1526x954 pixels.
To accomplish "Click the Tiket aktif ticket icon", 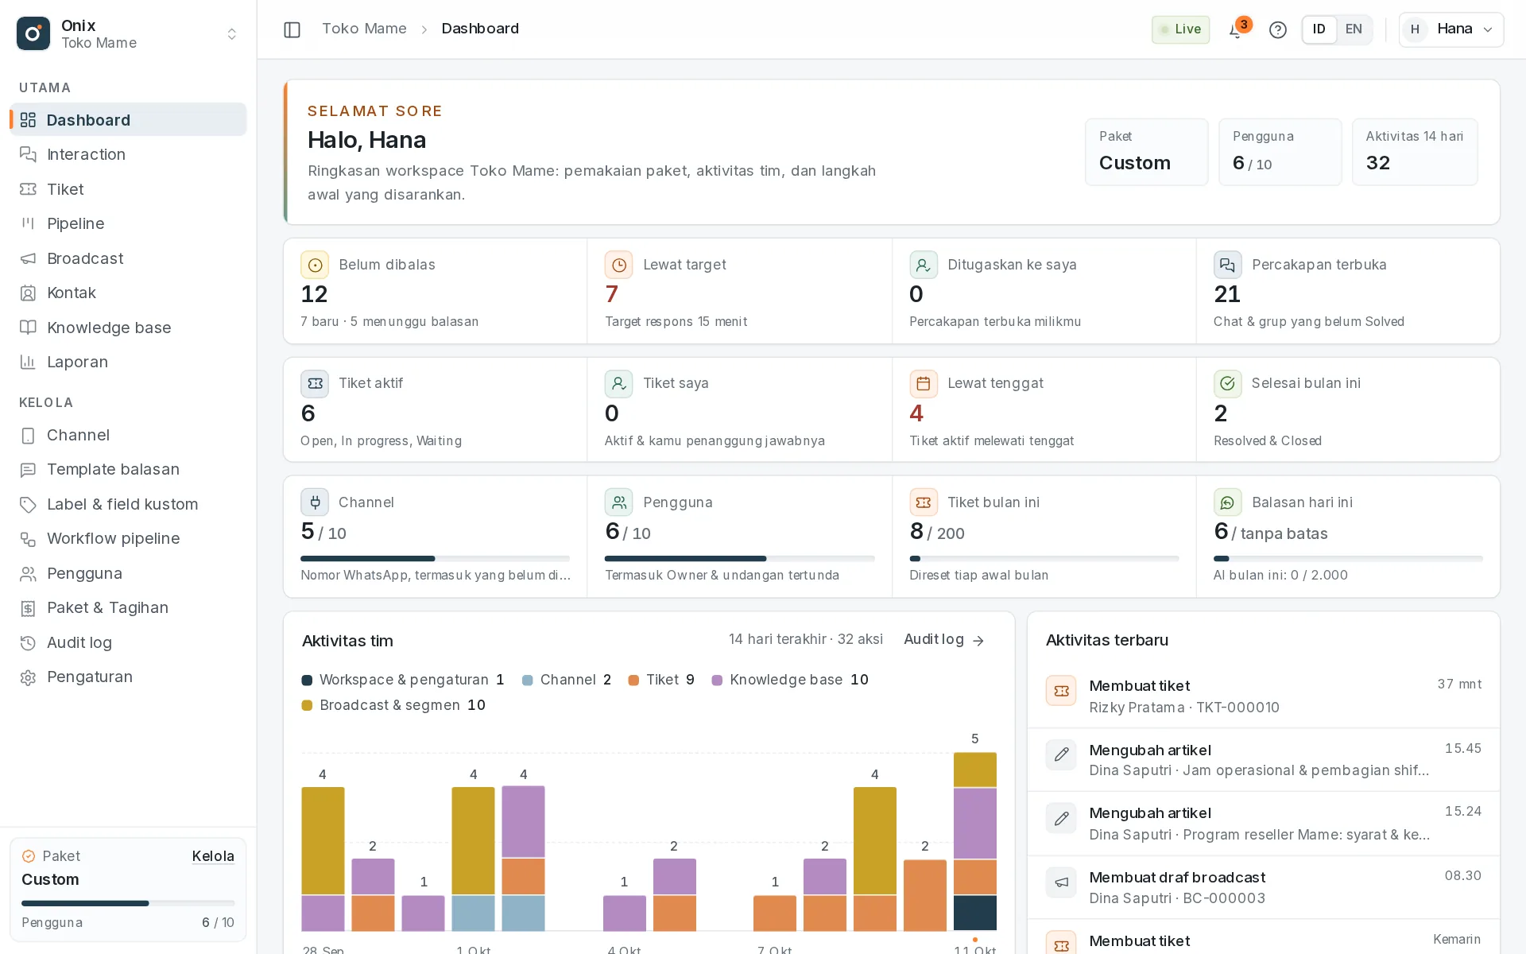I will [315, 383].
